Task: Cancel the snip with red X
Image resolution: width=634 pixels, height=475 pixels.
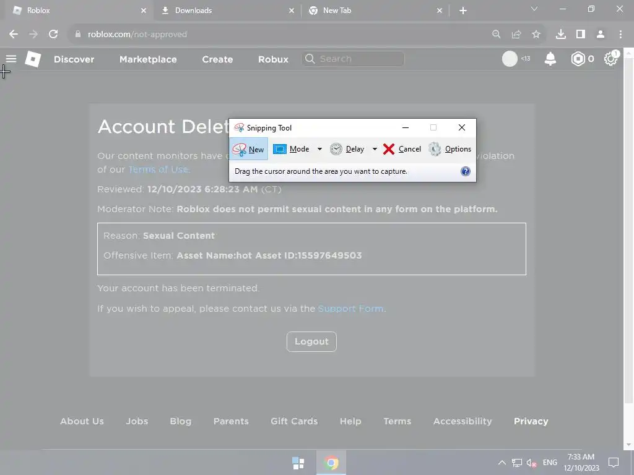Action: (x=402, y=149)
